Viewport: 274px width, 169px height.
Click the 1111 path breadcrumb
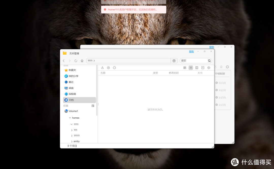tap(90, 61)
